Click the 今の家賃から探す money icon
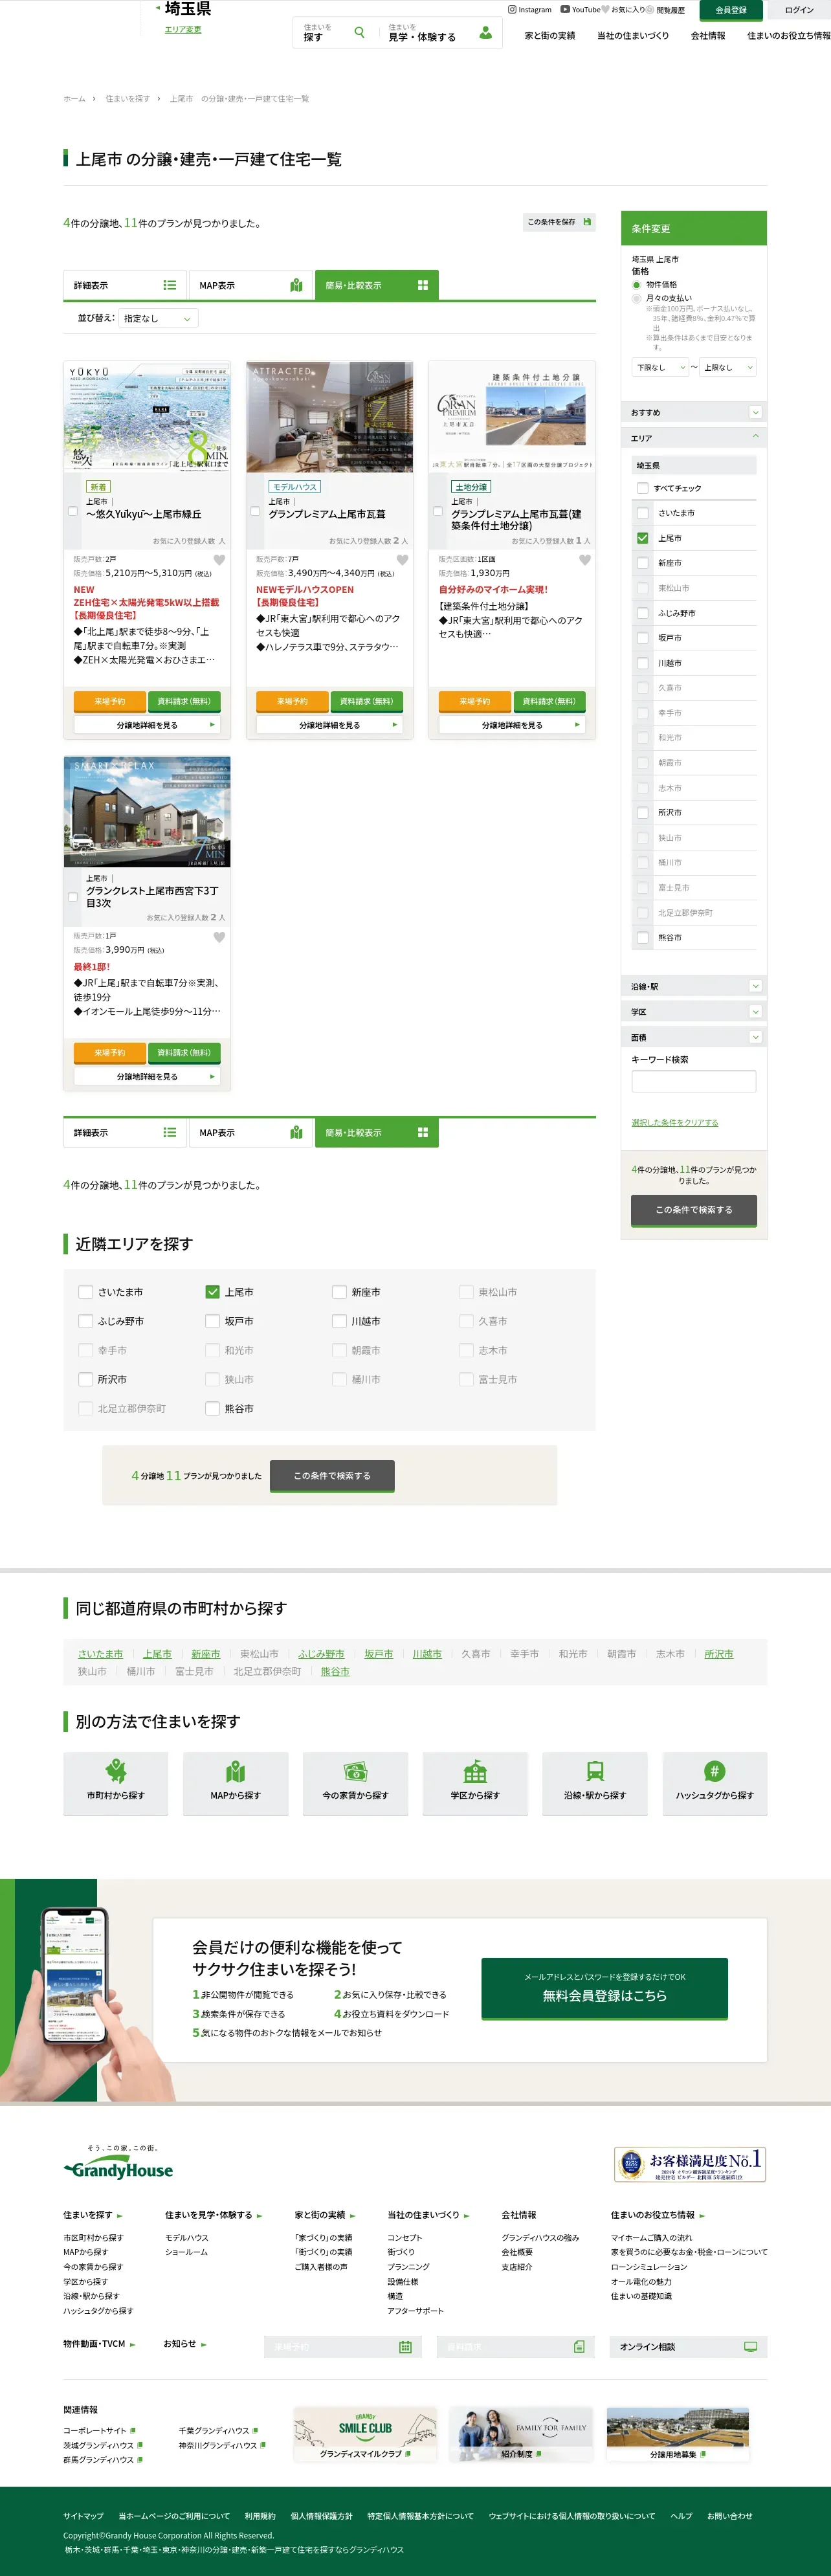 355,1771
